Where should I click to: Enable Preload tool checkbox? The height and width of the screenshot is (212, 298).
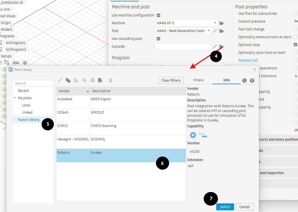click(295, 60)
